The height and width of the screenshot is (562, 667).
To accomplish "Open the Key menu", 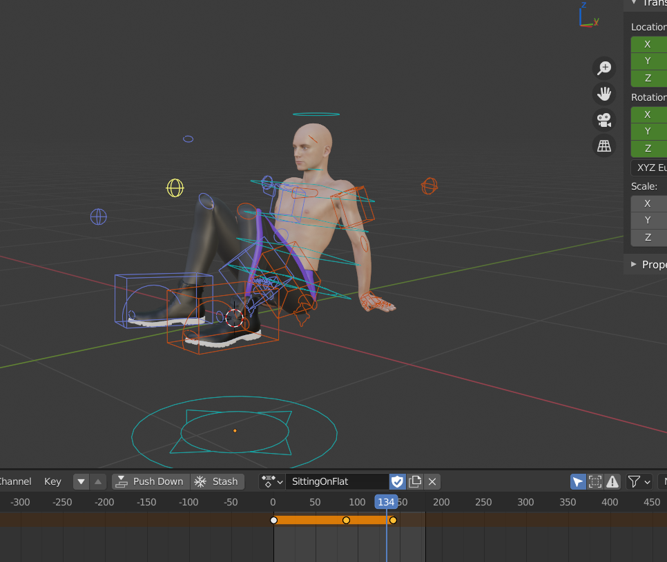I will click(x=52, y=481).
